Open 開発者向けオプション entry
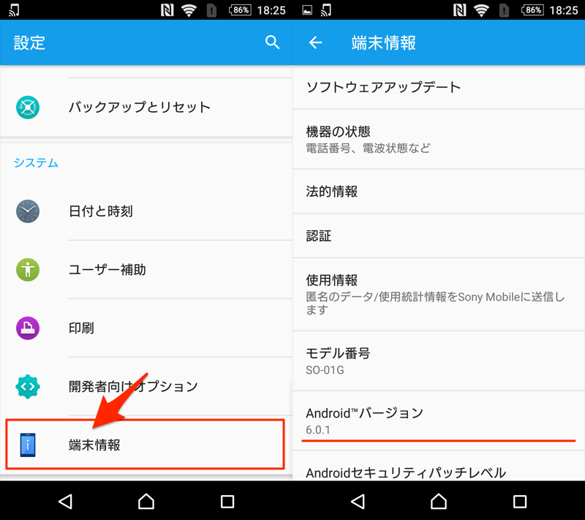 click(146, 386)
